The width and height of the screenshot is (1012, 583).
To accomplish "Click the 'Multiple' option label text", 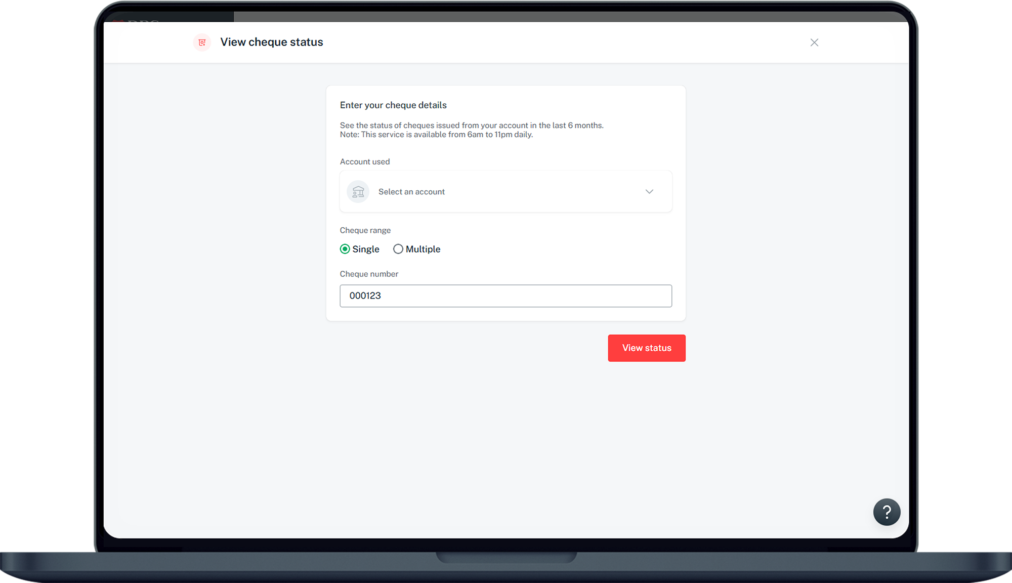I will [x=423, y=249].
